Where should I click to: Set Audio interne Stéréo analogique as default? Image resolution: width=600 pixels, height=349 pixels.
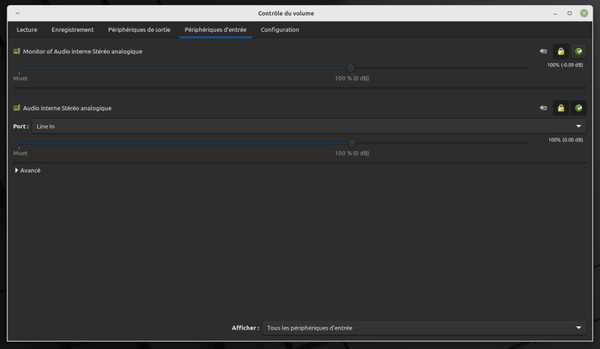pyautogui.click(x=578, y=108)
